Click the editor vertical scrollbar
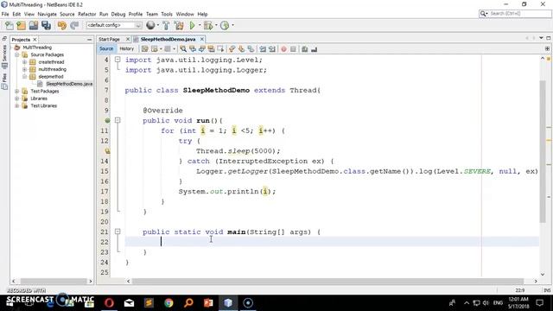Image resolution: width=553 pixels, height=311 pixels. 543,152
